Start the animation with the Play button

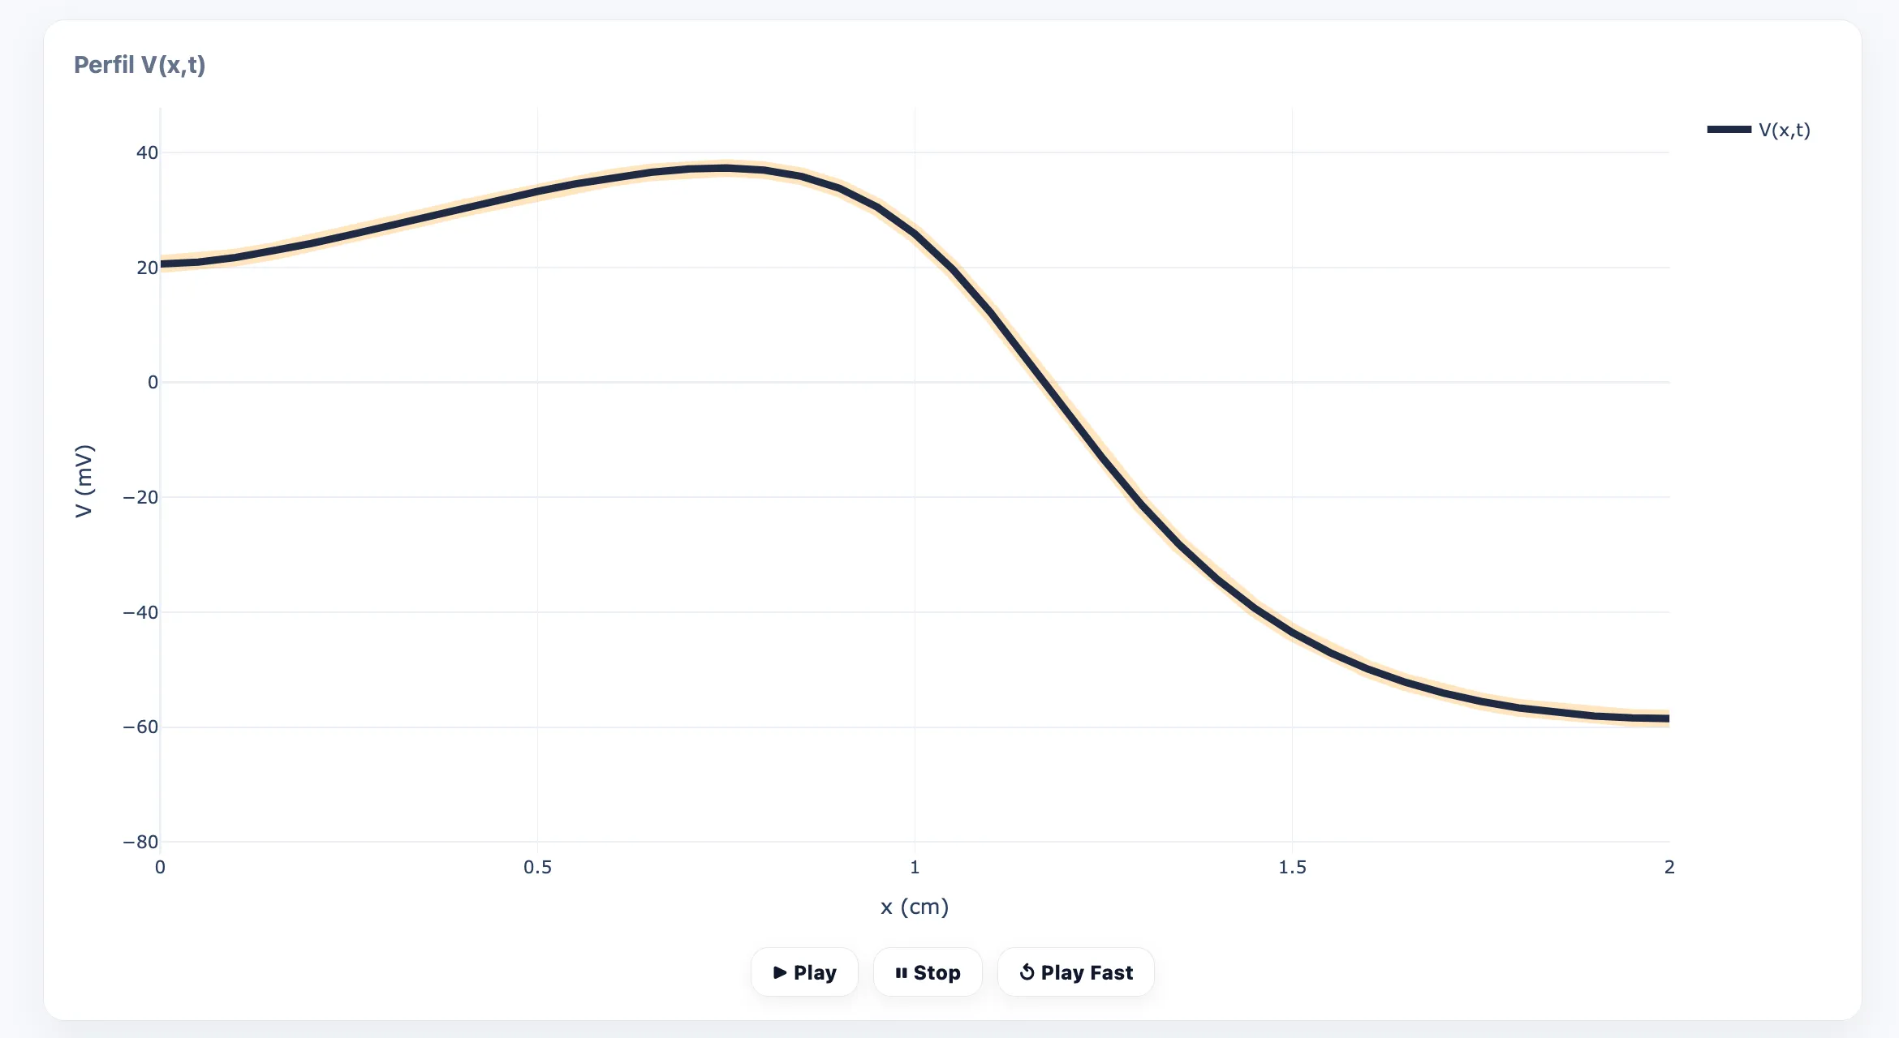click(x=804, y=972)
